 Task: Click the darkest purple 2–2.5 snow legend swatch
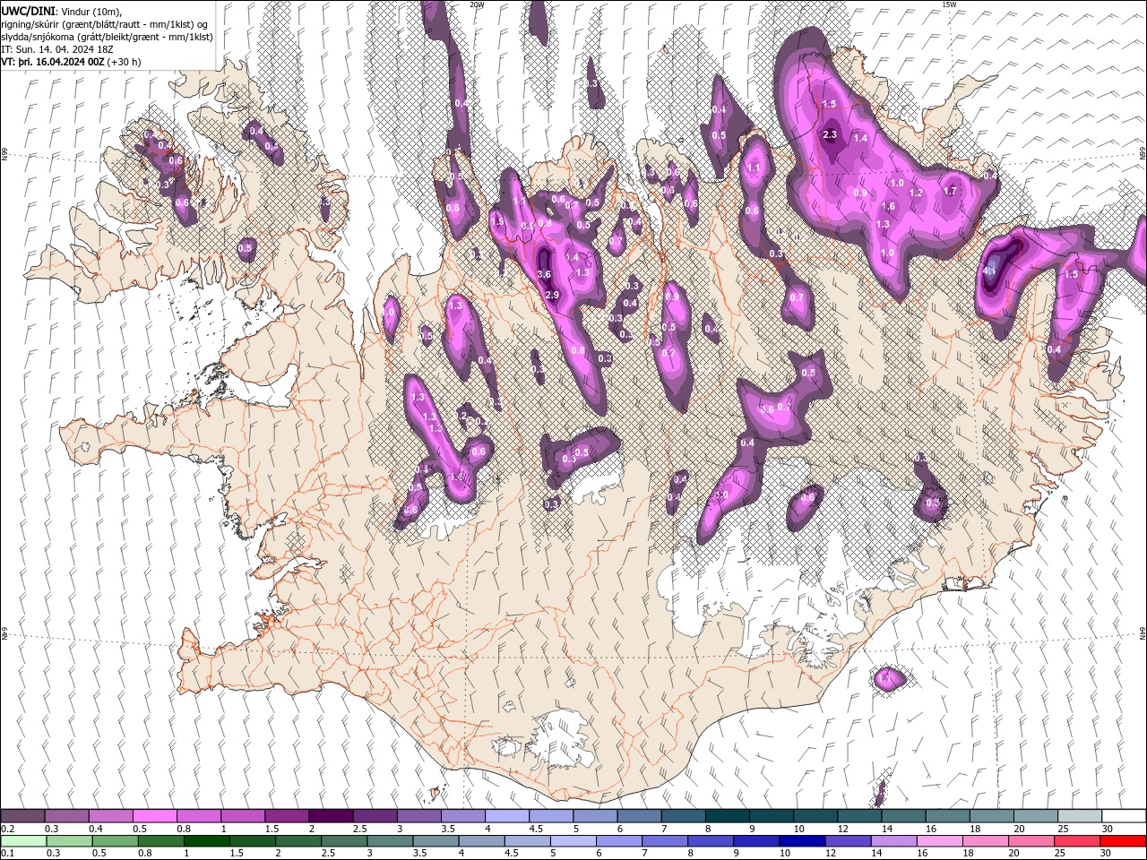tap(330, 816)
